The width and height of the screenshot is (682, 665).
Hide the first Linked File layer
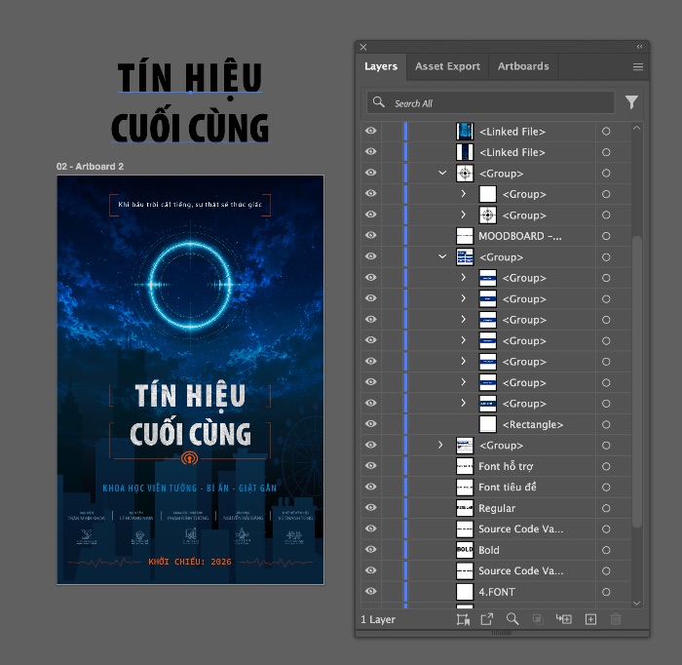(x=370, y=131)
